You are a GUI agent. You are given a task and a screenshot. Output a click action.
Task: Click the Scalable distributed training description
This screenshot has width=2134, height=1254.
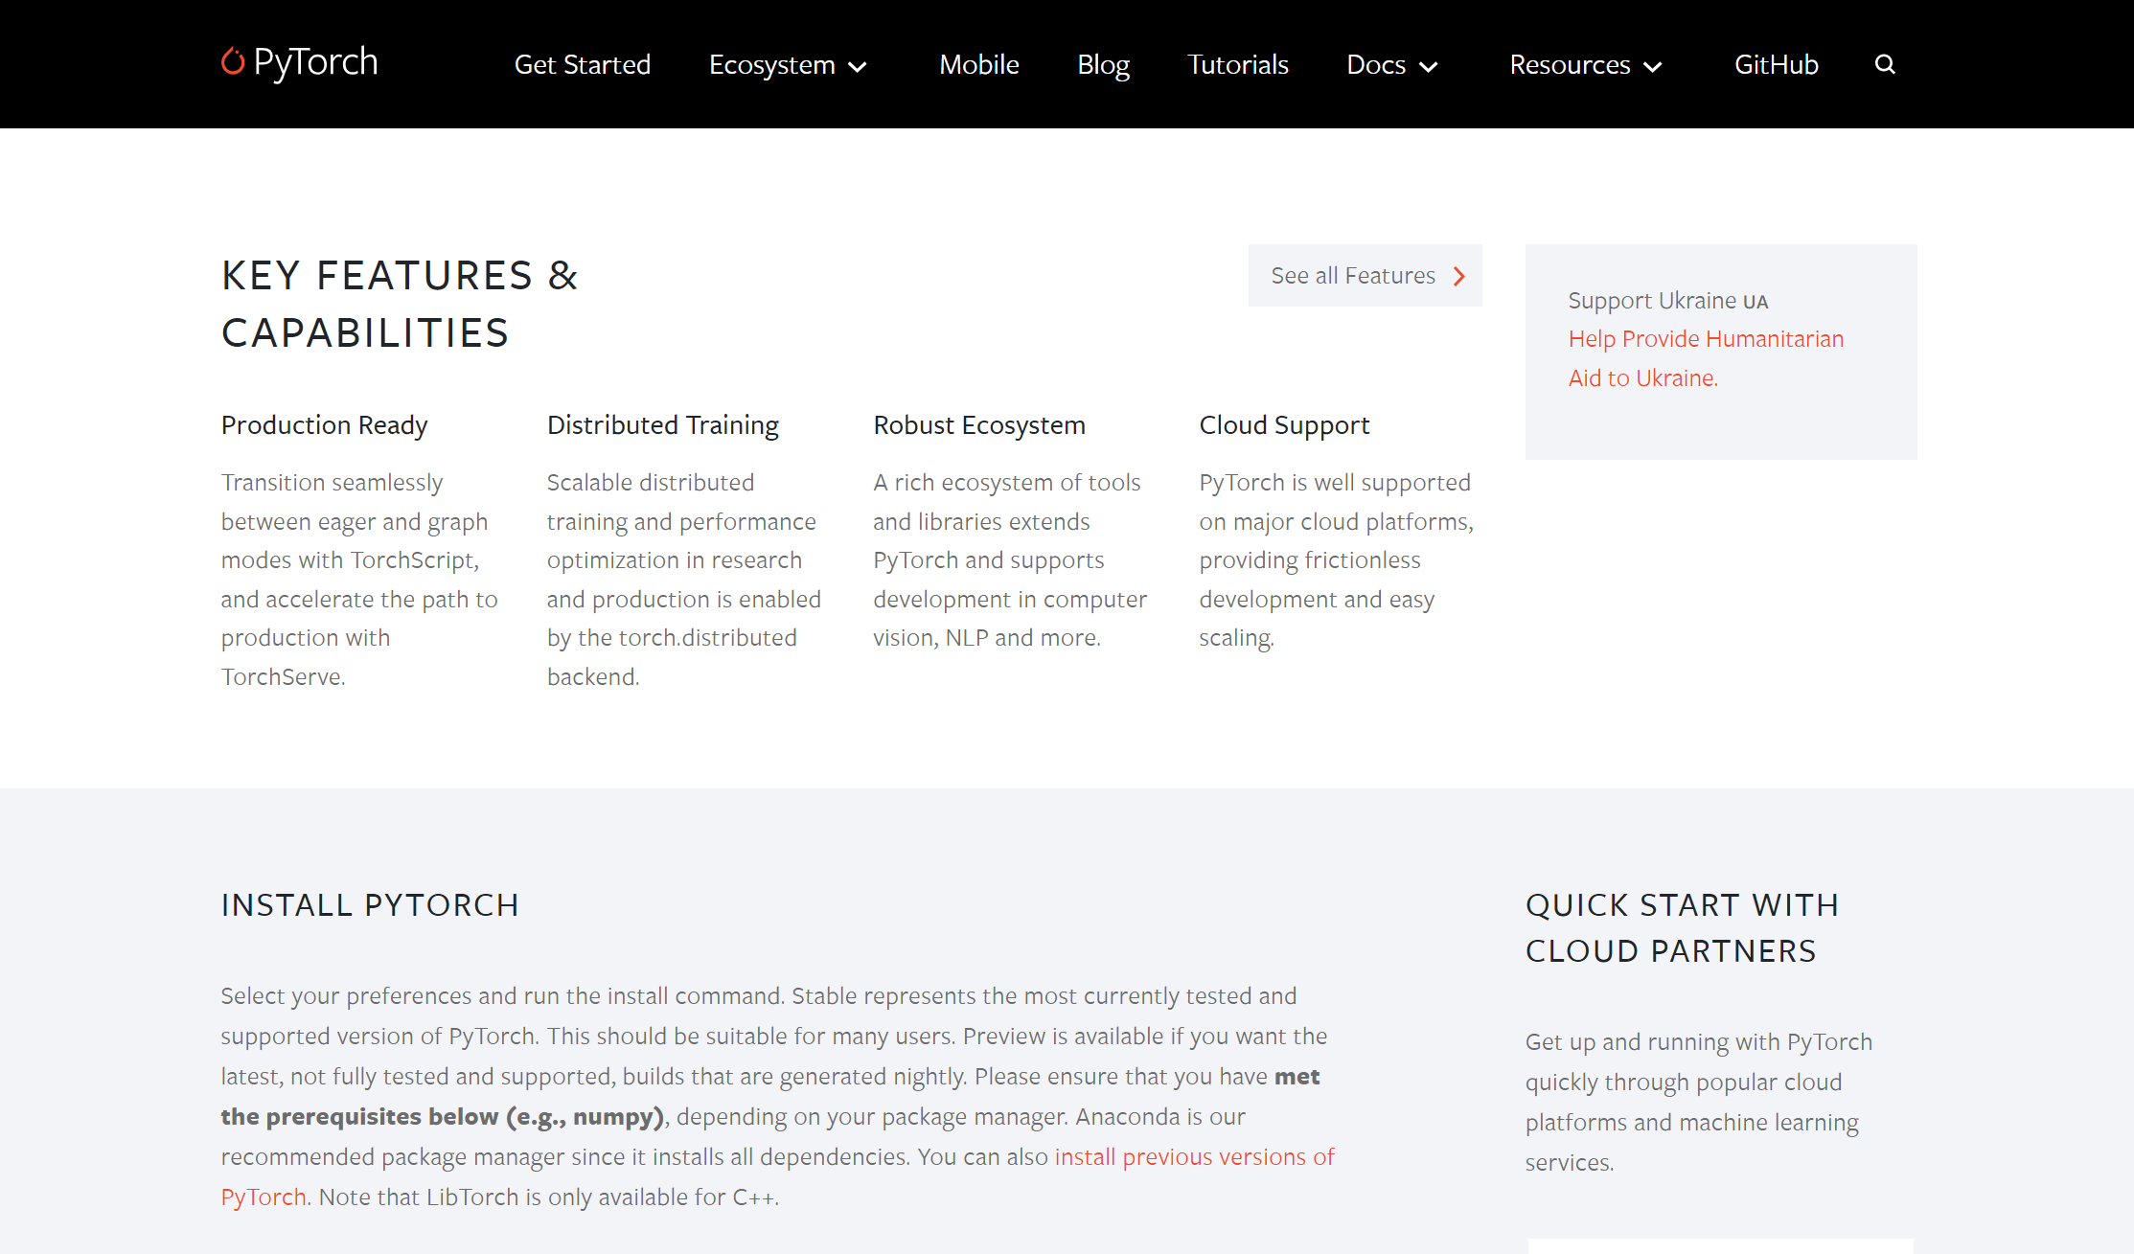pyautogui.click(x=684, y=580)
